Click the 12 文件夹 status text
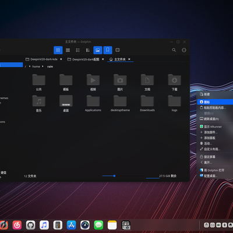The height and width of the screenshot is (233, 233). [30, 176]
